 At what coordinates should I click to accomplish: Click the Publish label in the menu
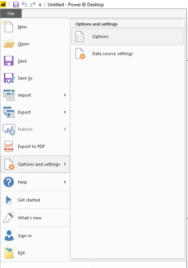[25, 129]
